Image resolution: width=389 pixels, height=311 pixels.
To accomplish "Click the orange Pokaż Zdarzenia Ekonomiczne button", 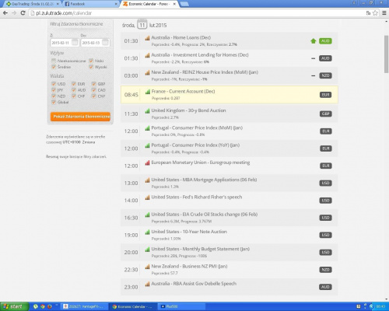I will pyautogui.click(x=80, y=117).
